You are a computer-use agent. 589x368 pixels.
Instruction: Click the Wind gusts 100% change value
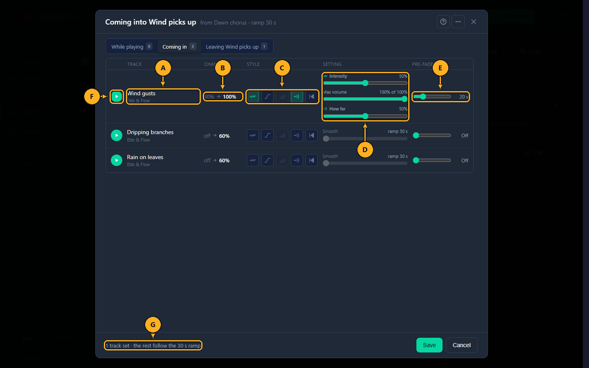coord(229,97)
